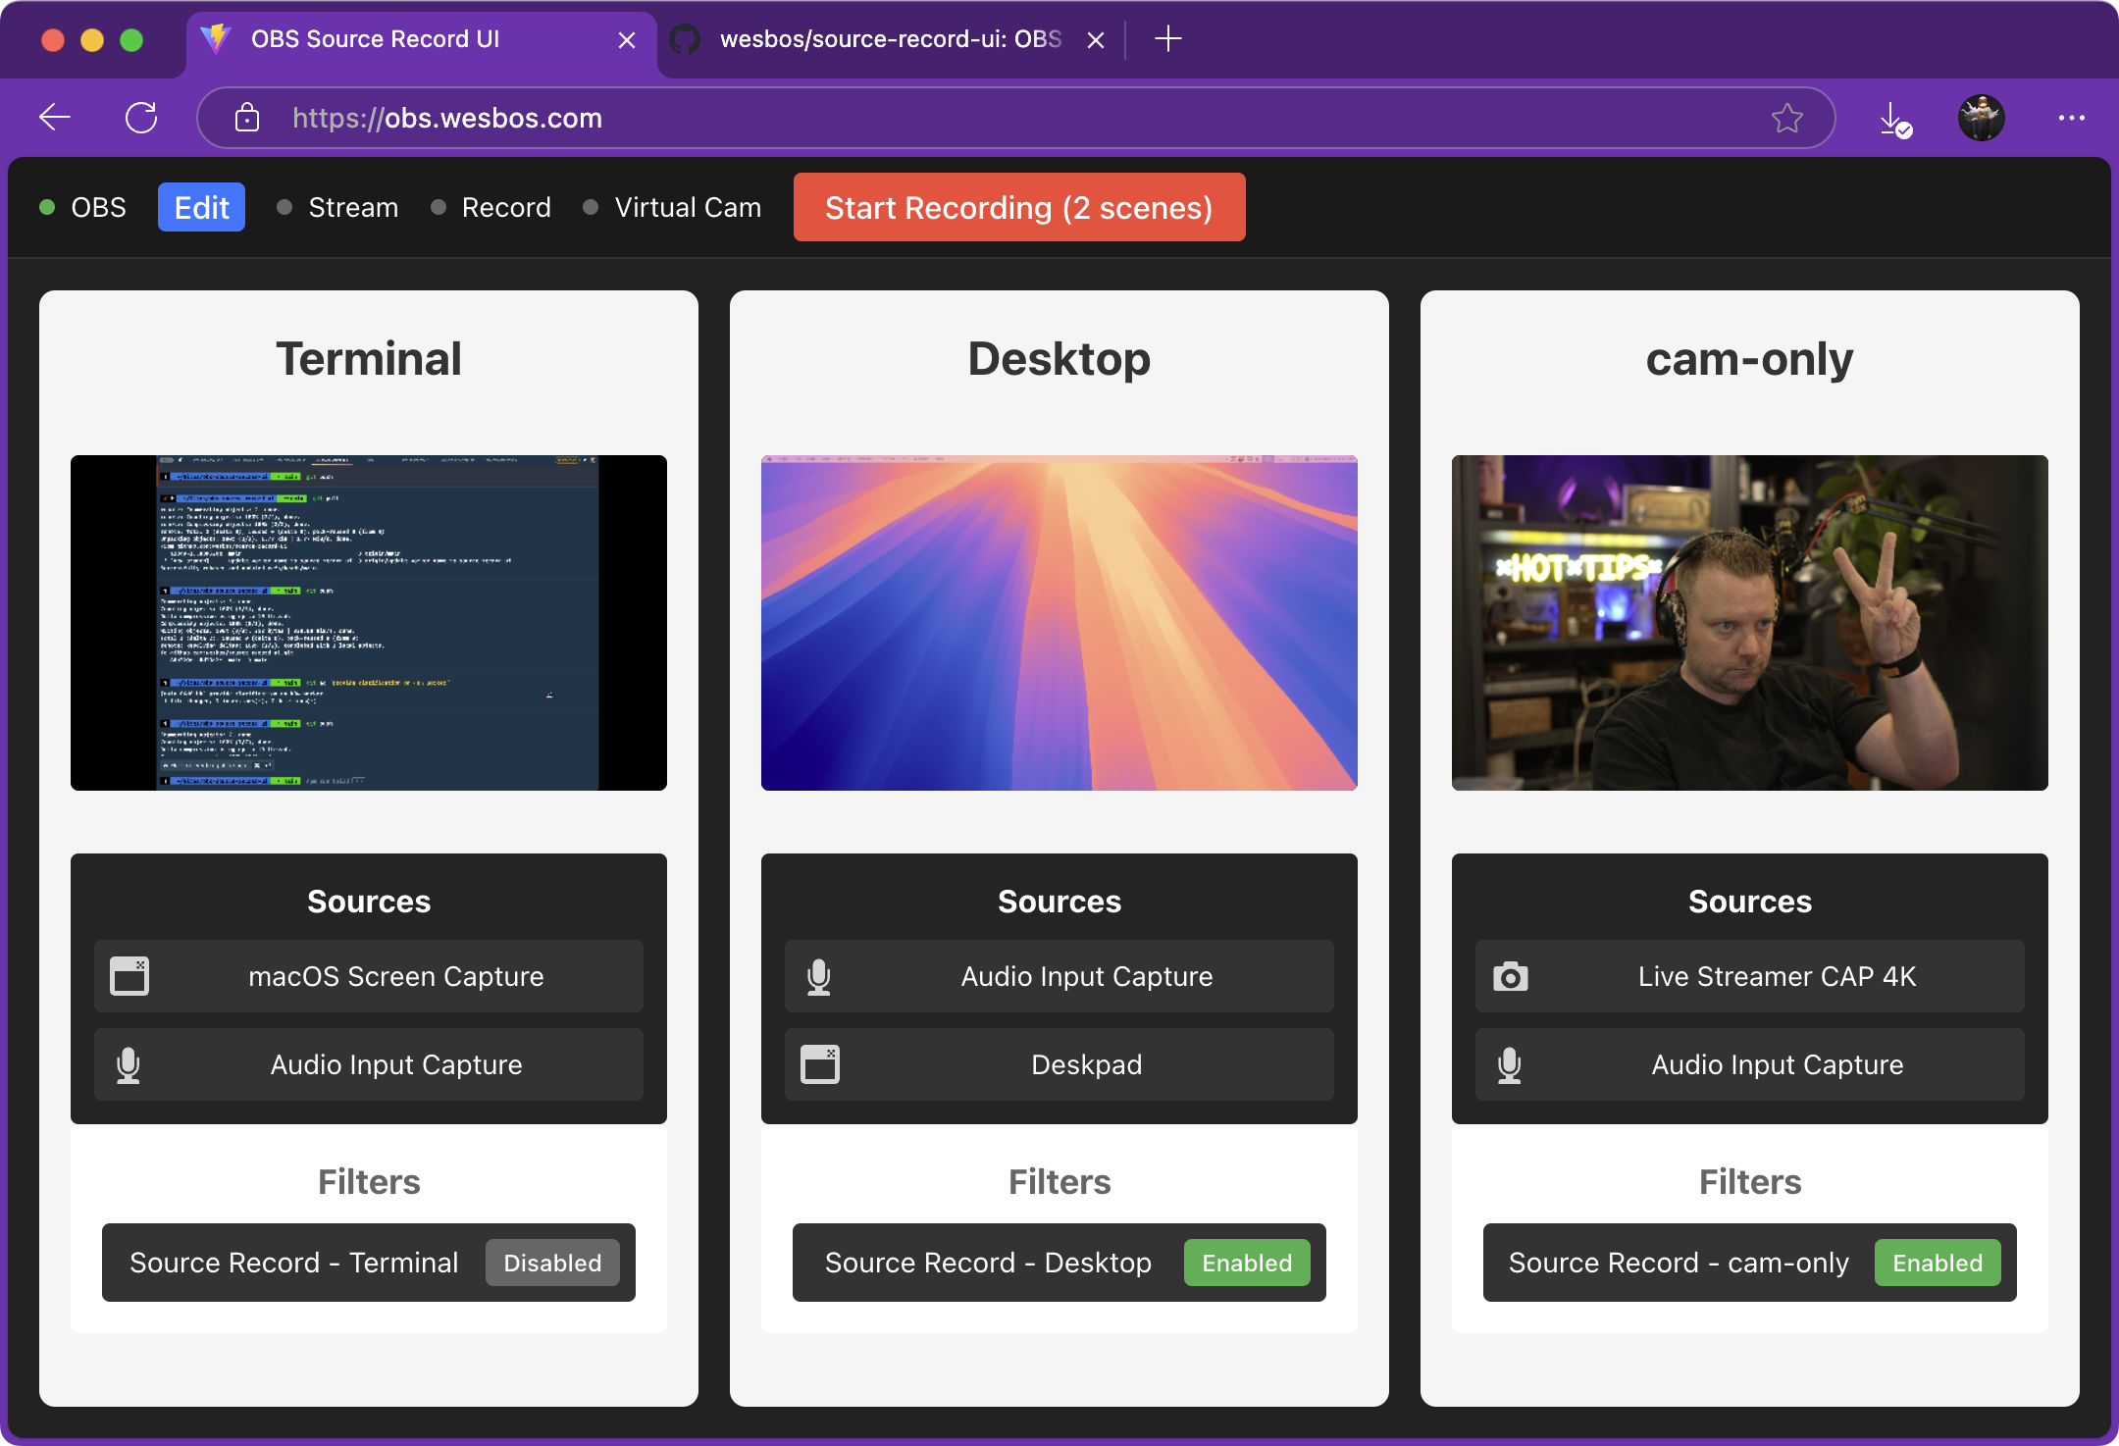Select the macOS Screen Capture source icon
The height and width of the screenshot is (1446, 2119).
coord(129,975)
